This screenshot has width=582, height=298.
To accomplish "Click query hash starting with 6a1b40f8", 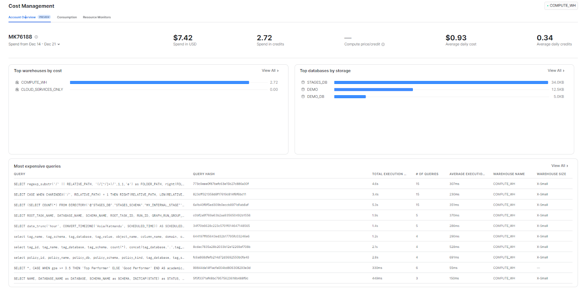I will pyautogui.click(x=221, y=205).
